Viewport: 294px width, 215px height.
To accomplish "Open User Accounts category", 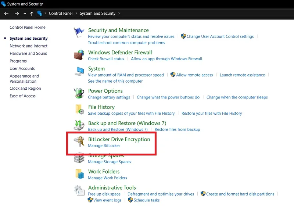I will pyautogui.click(x=22, y=68).
